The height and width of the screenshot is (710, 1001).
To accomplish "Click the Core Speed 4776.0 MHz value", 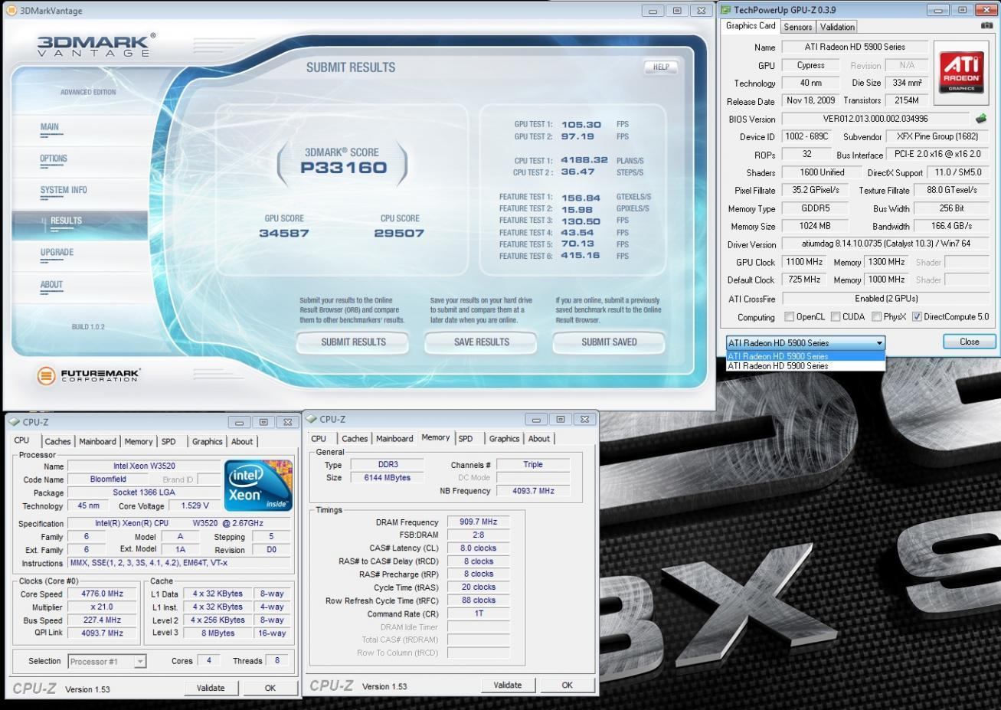I will click(x=103, y=594).
